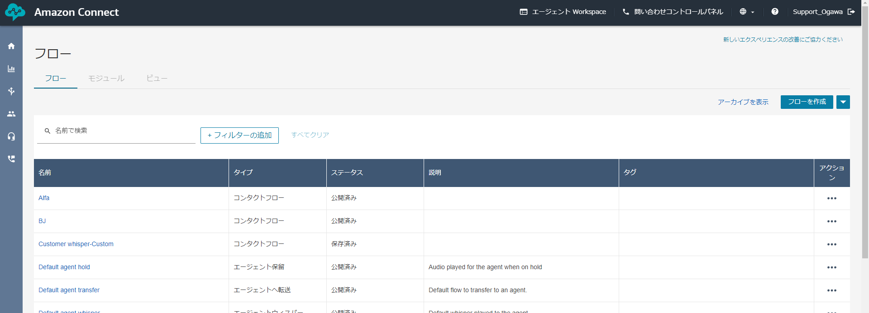Open the routing sidebar icon

[x=11, y=91]
